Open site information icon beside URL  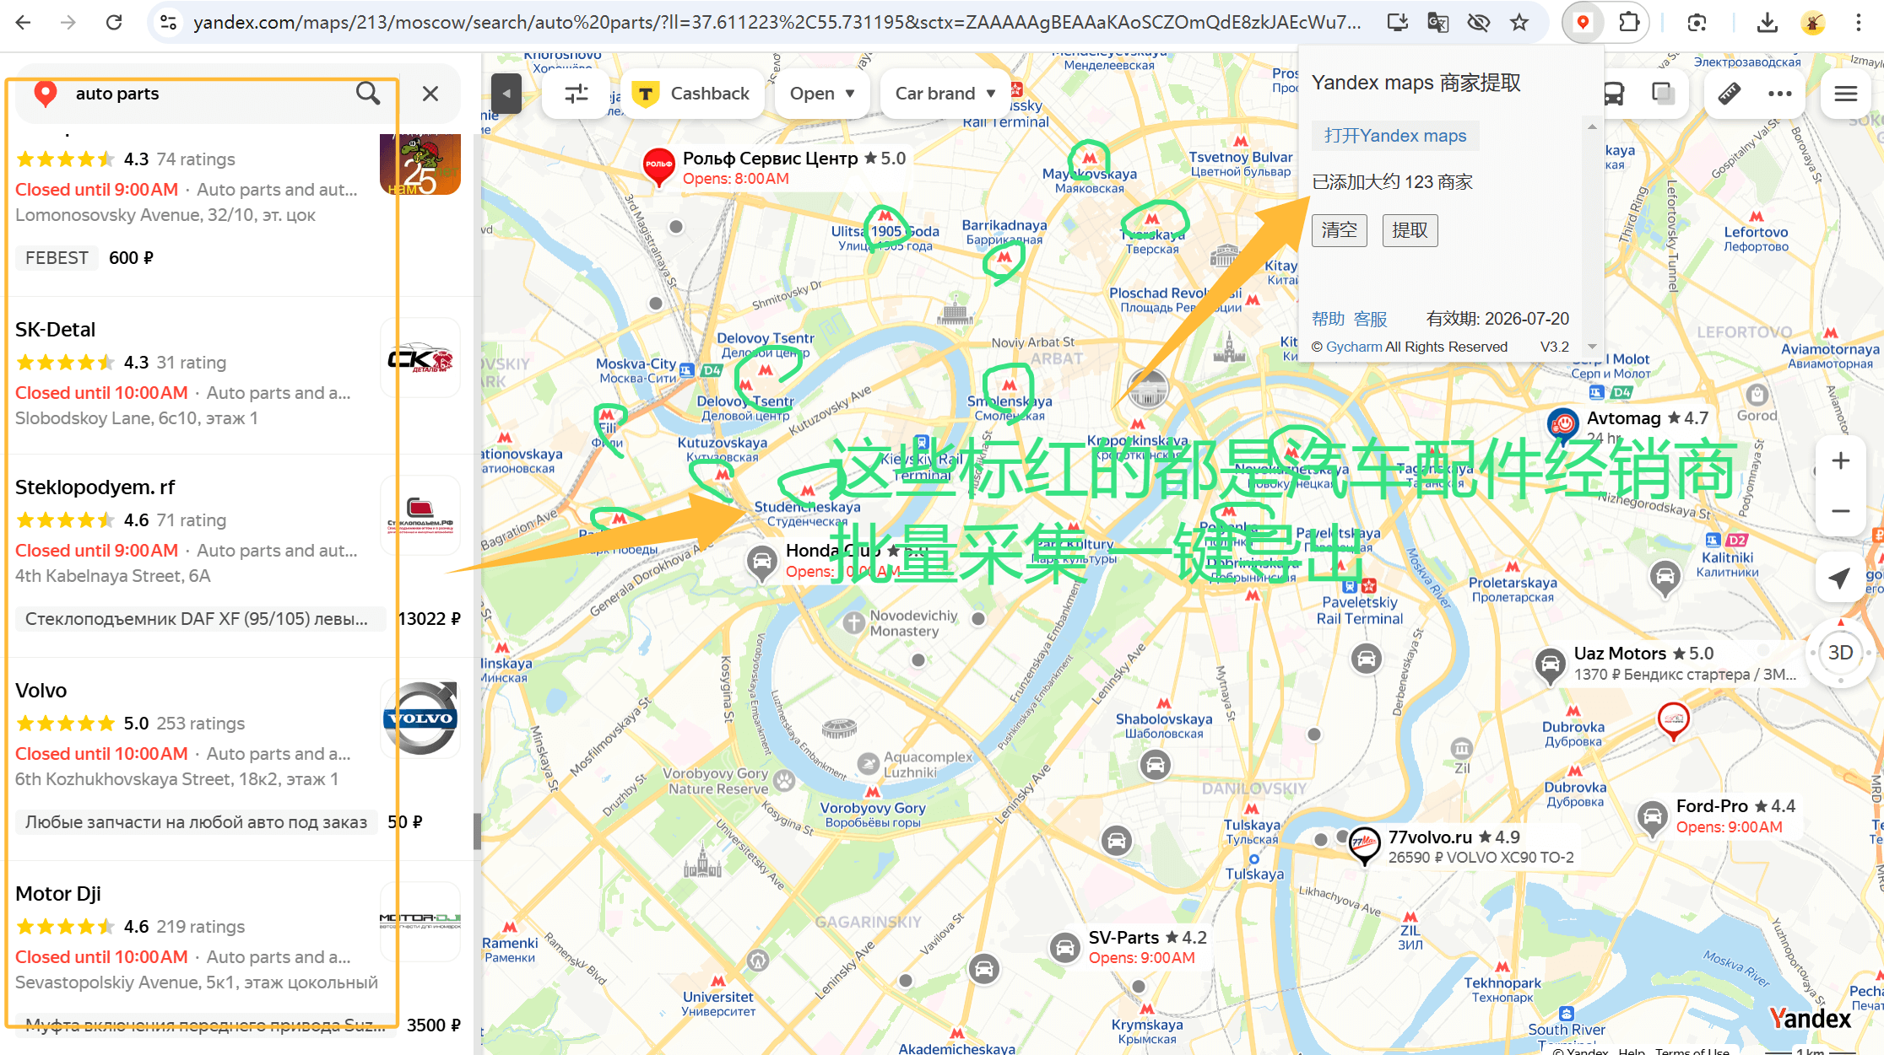coord(168,23)
